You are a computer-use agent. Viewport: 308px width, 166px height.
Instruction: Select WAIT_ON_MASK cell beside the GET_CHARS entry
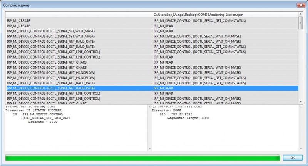click(x=225, y=67)
